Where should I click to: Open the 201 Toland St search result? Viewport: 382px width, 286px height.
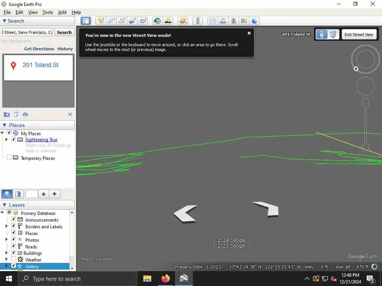40,65
